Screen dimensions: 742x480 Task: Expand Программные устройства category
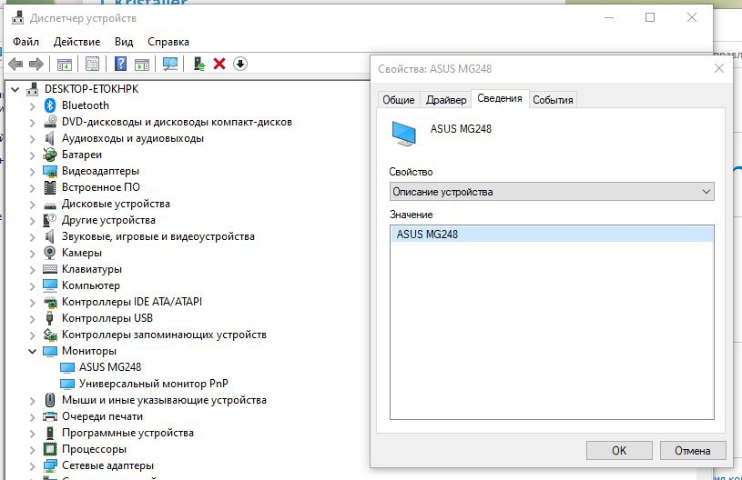[x=32, y=434]
